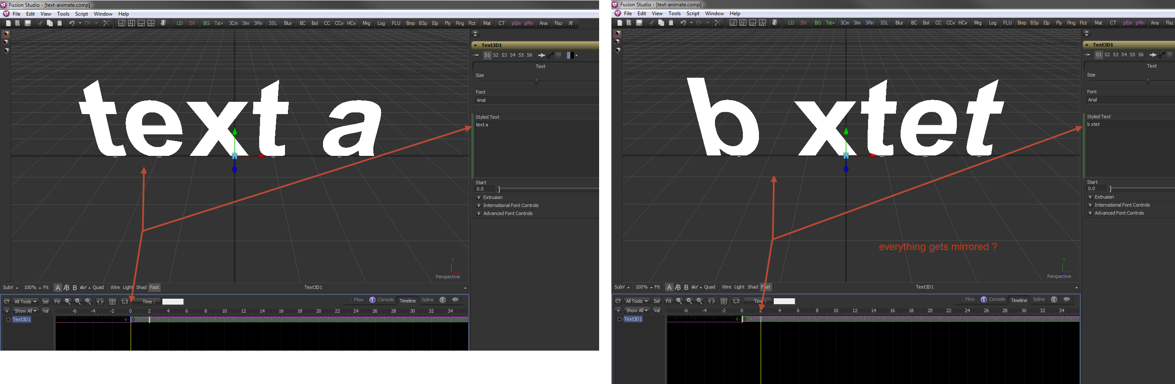Toggle Light mode in right window viewer
Image resolution: width=1175 pixels, height=384 pixels.
[739, 287]
